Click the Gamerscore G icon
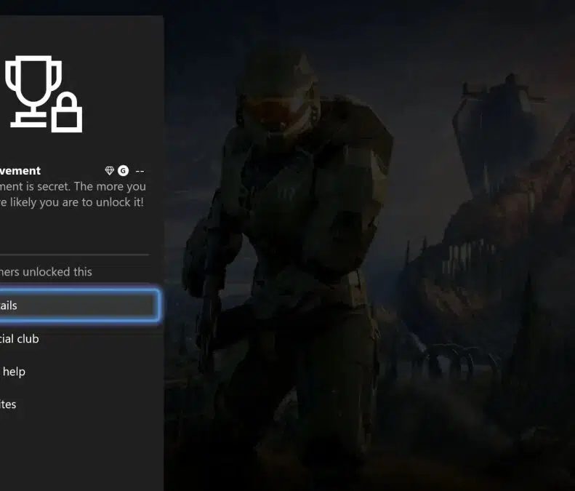 click(x=124, y=171)
